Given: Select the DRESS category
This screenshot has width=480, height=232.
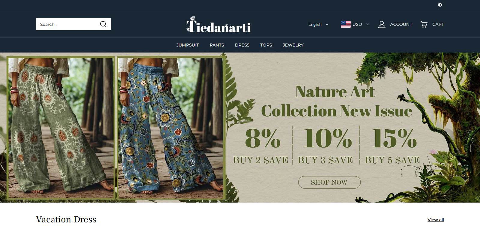Looking at the screenshot, I should [x=242, y=45].
